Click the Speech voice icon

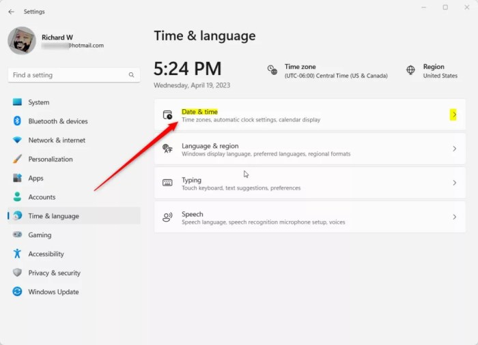point(167,217)
